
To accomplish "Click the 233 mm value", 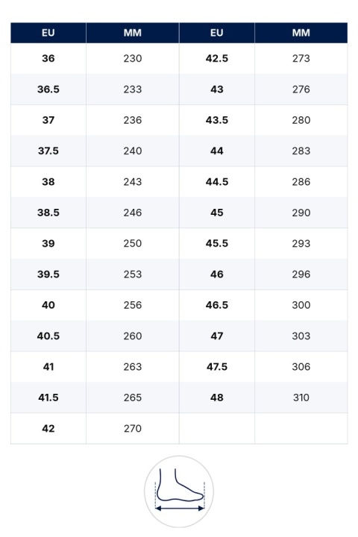I will [x=133, y=89].
